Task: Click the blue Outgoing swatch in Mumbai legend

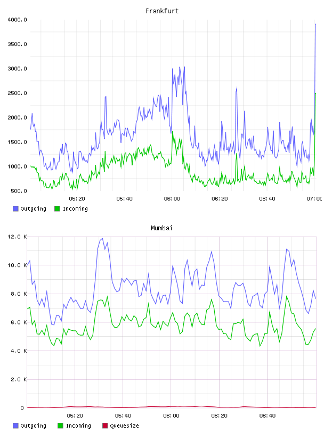Action: click(15, 425)
